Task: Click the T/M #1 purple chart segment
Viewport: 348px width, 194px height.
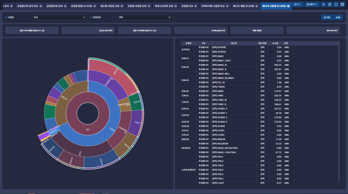Action: 136,122
